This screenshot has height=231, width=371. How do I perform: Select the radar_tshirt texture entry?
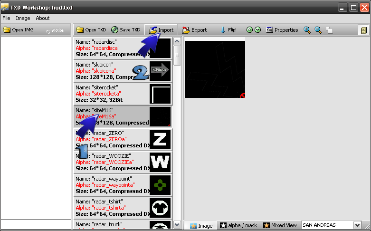[123, 208]
